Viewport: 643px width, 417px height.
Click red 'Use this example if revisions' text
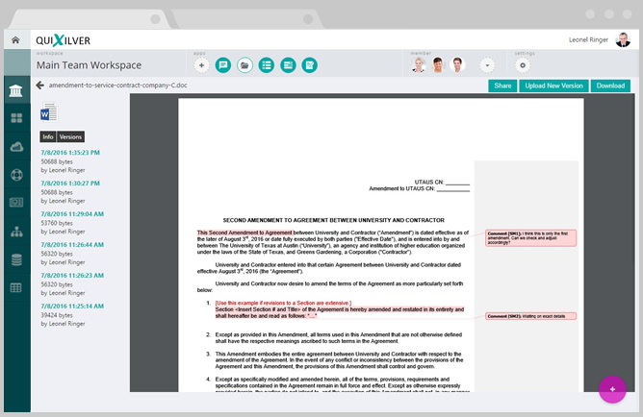coord(283,303)
